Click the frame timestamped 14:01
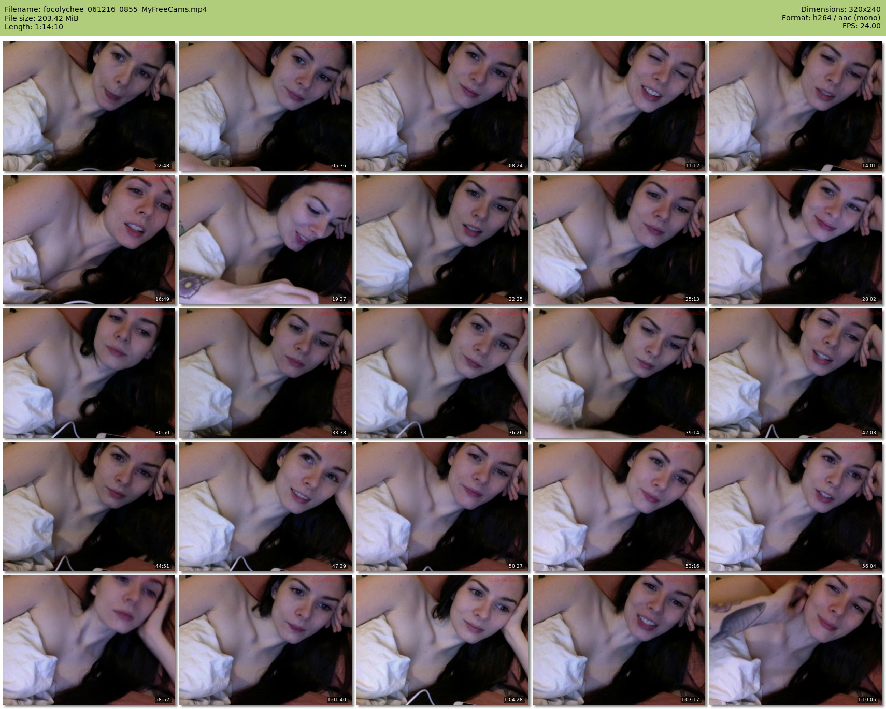 (796, 106)
